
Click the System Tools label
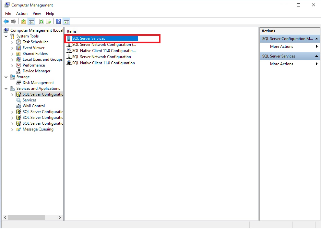[x=28, y=36]
